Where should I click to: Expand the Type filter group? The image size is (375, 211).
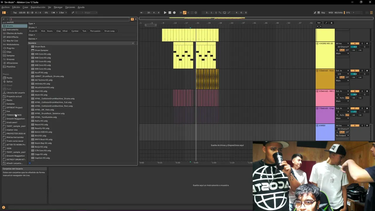pos(32,23)
